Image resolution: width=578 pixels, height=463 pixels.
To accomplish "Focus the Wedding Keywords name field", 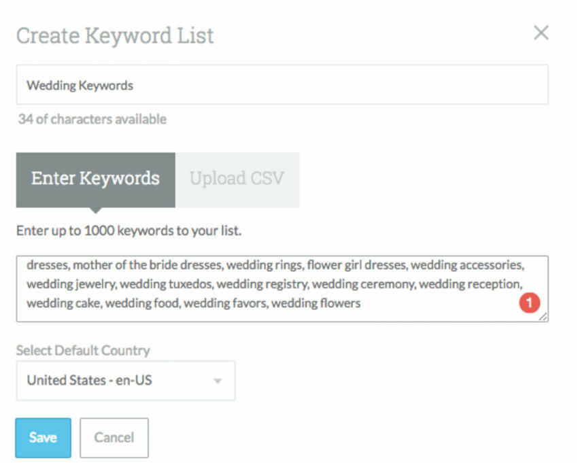I will 282,85.
